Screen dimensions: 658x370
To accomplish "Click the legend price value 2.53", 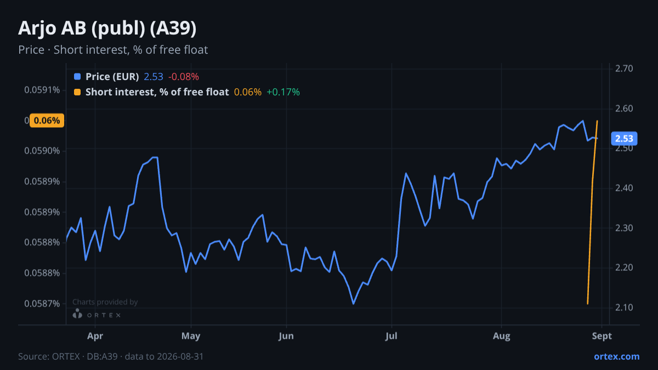I will (x=154, y=77).
